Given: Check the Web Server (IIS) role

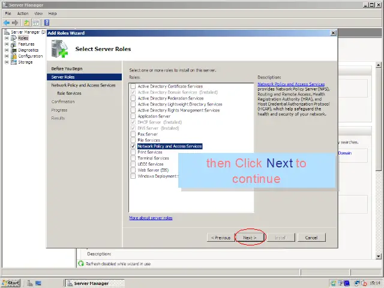Looking at the screenshot, I should click(133, 170).
